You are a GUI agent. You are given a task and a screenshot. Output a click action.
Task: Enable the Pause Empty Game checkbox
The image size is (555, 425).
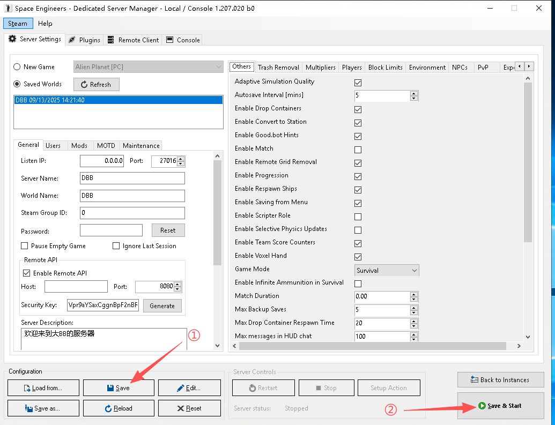point(25,246)
